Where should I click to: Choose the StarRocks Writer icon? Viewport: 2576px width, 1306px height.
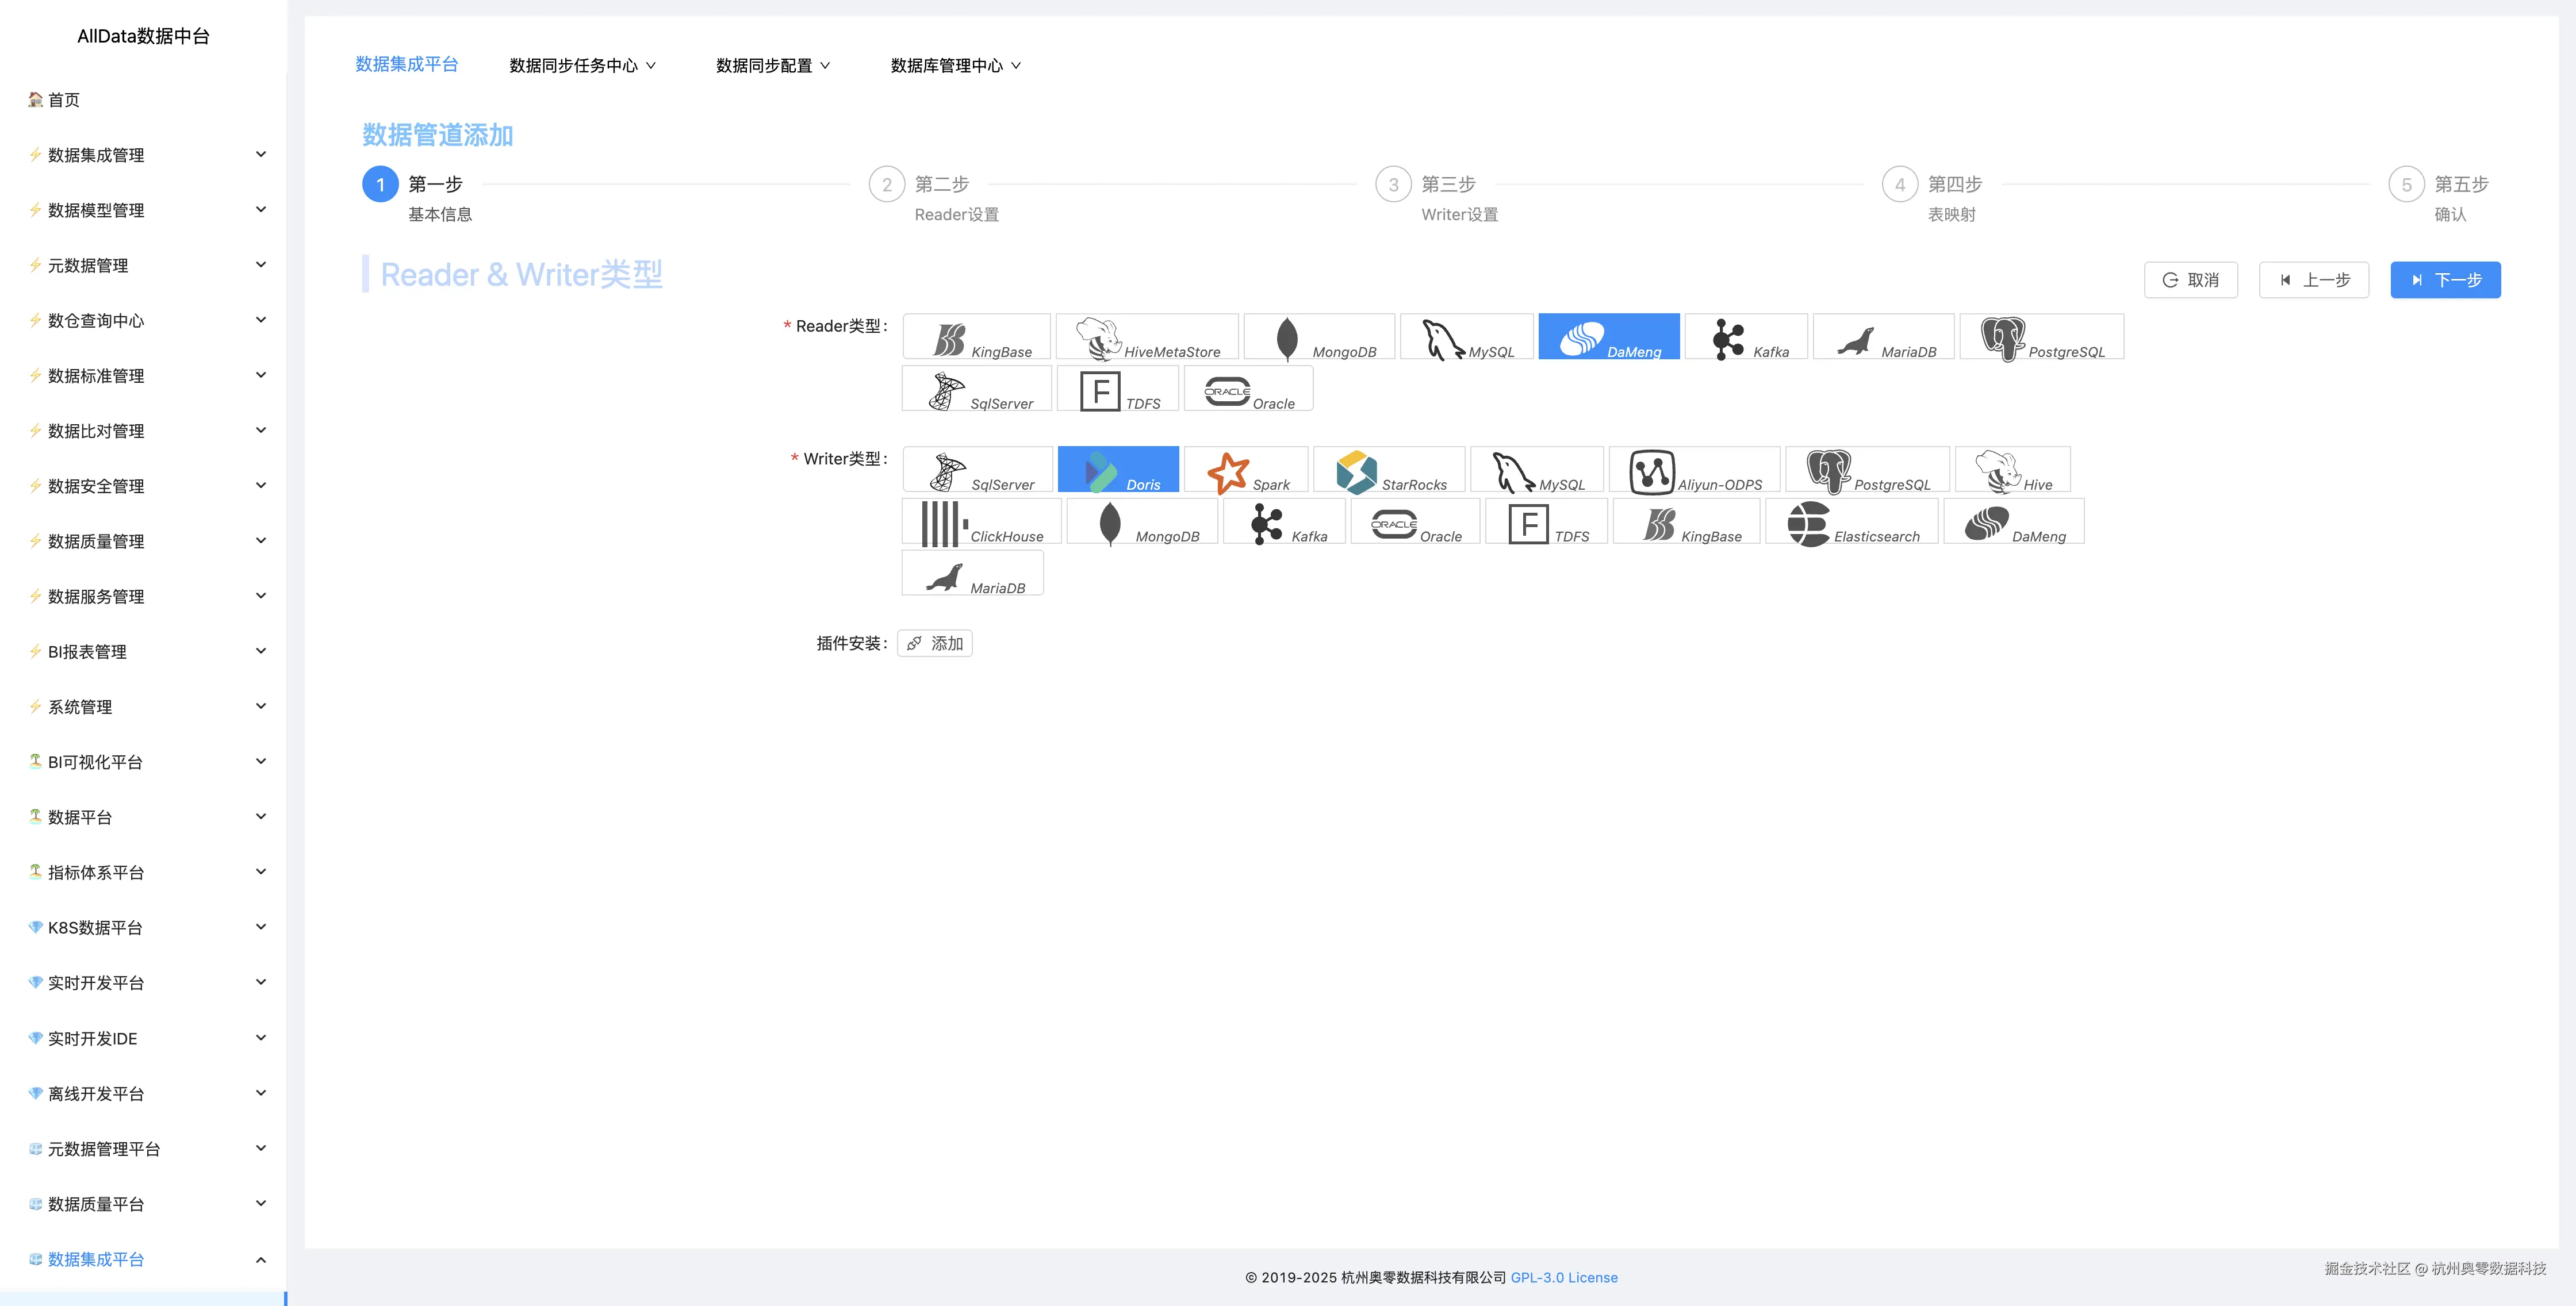(x=1390, y=469)
